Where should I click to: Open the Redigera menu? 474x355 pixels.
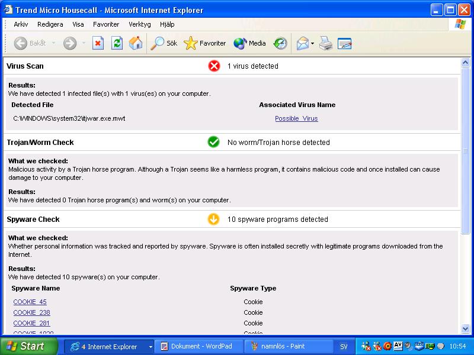click(50, 24)
